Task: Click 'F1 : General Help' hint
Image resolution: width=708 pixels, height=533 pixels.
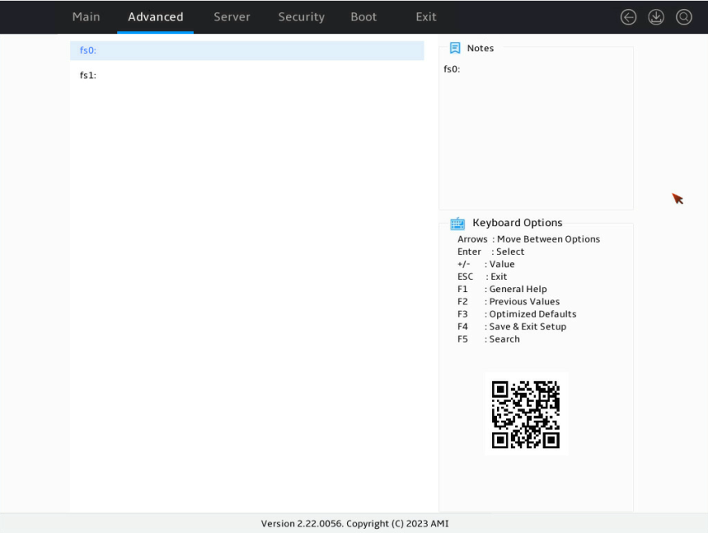Action: pos(502,289)
